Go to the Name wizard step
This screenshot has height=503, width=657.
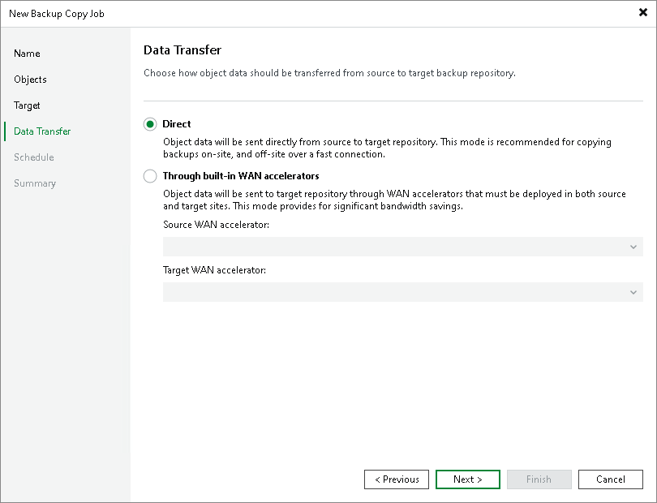(x=27, y=54)
